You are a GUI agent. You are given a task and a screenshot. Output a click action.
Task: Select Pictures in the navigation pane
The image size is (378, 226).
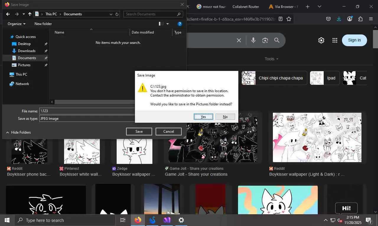(x=24, y=65)
